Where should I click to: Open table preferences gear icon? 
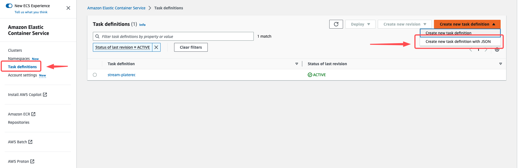click(497, 50)
